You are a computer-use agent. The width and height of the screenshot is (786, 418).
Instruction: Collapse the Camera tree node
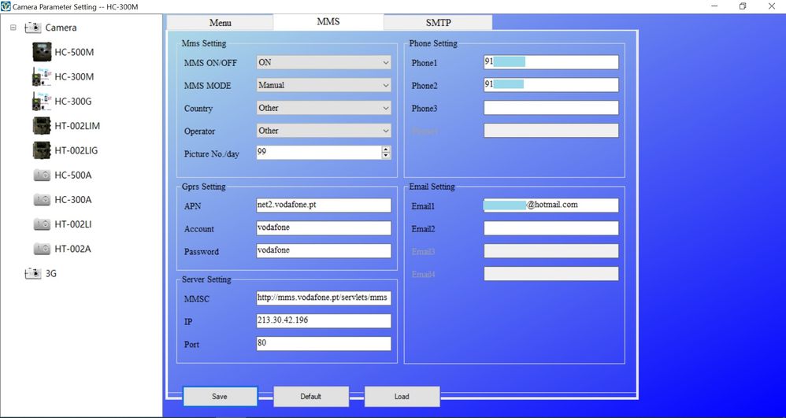(x=13, y=28)
